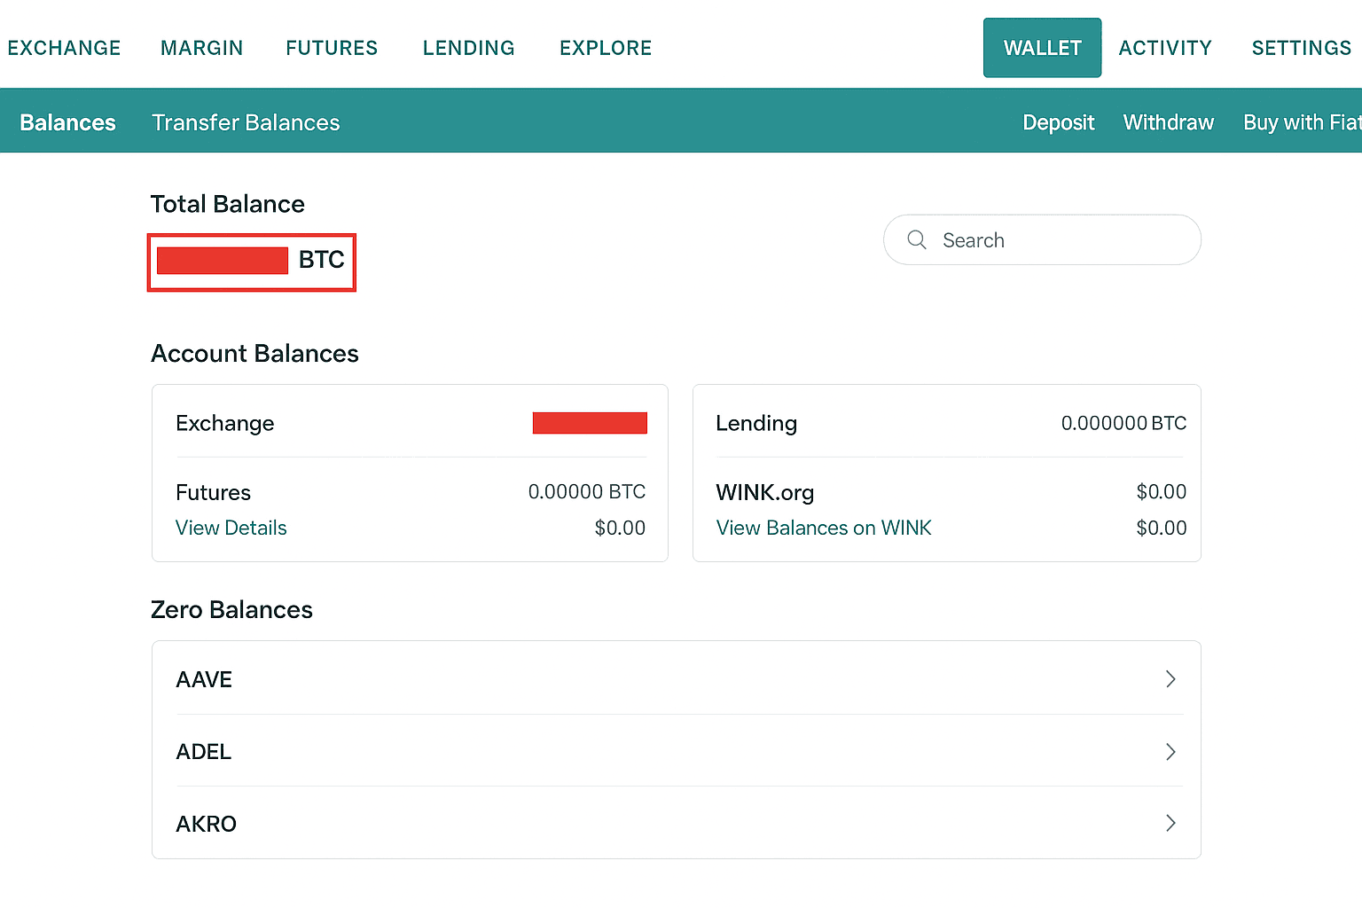1362x908 pixels.
Task: Open the Exchange navigation menu
Action: [x=64, y=48]
